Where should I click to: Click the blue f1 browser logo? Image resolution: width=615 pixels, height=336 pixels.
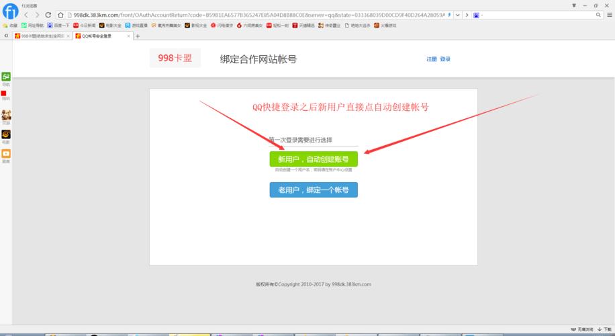(x=10, y=11)
